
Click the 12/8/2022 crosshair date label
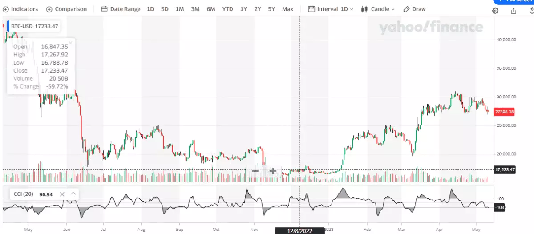pyautogui.click(x=299, y=230)
